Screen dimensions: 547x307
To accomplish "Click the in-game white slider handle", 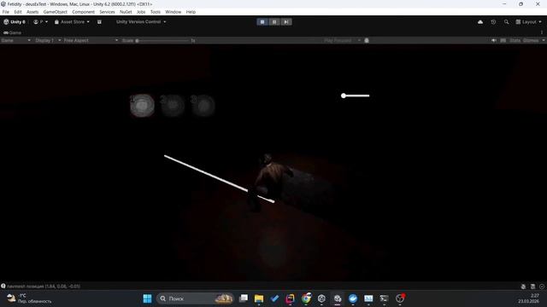I will click(344, 96).
